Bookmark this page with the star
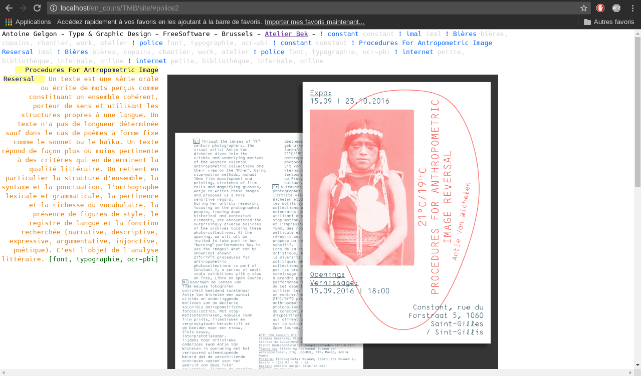 583,8
